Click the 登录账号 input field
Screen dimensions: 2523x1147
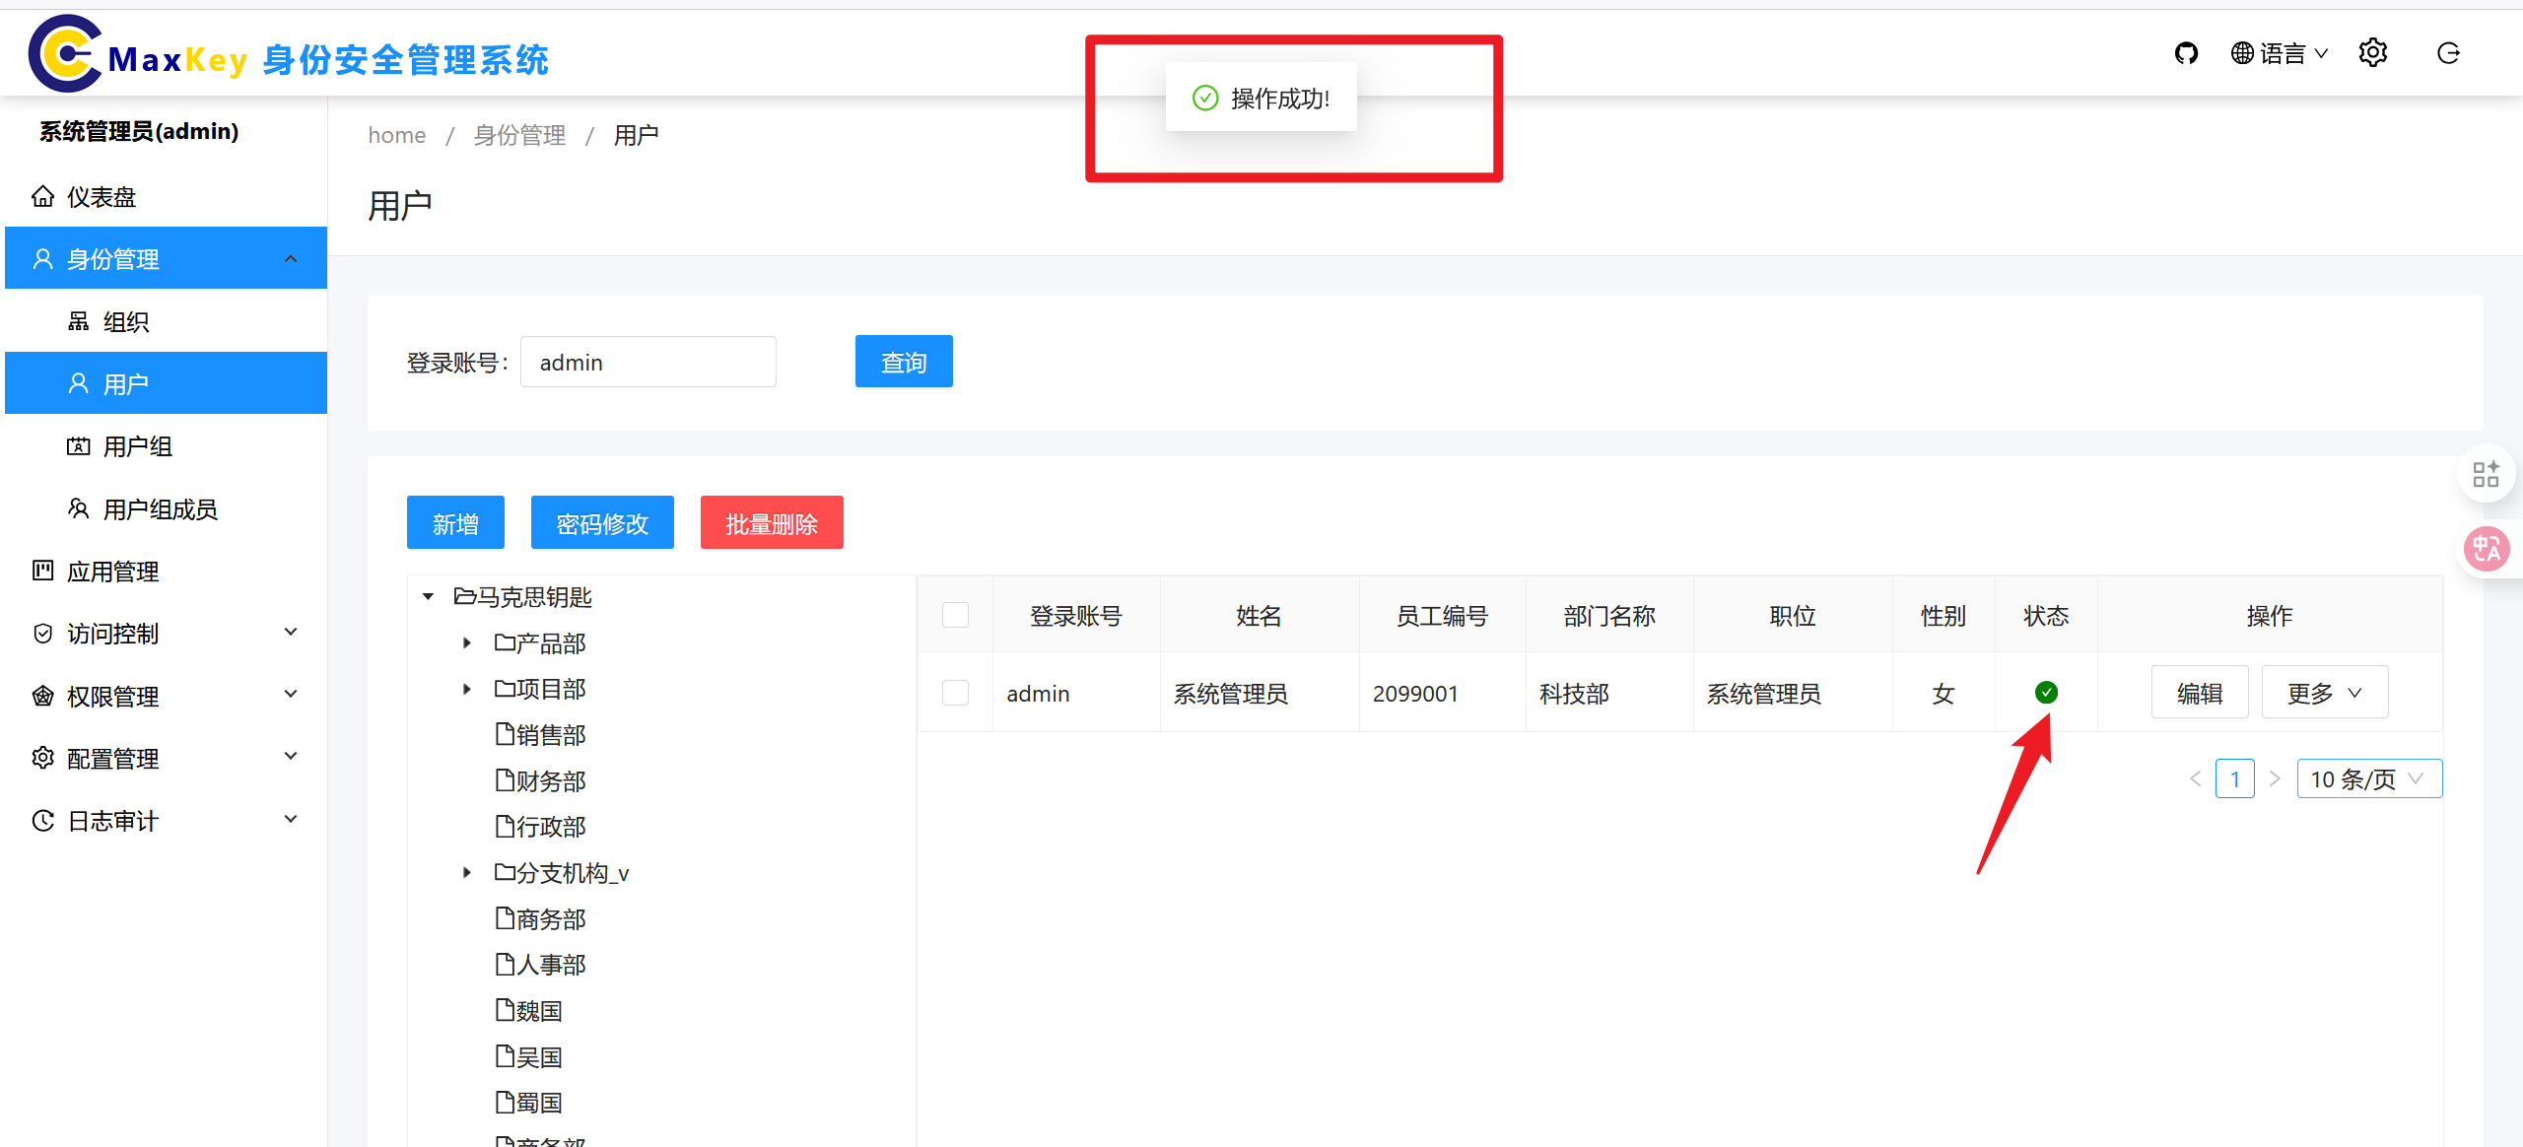click(648, 363)
